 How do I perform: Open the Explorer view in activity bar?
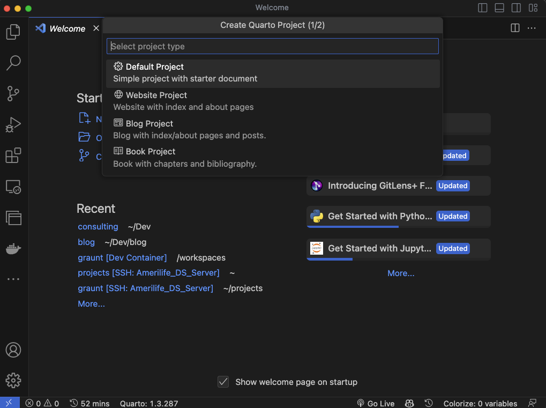pyautogui.click(x=13, y=32)
